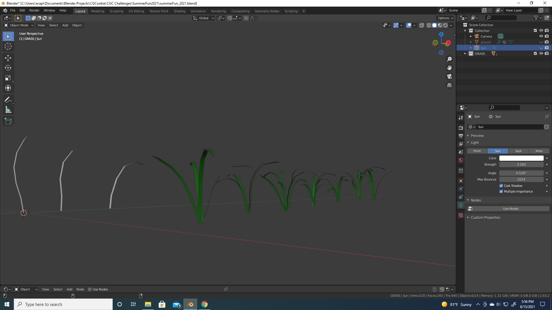Expand the GRASS collection
Screen dimensions: 552x310
tap(465, 54)
